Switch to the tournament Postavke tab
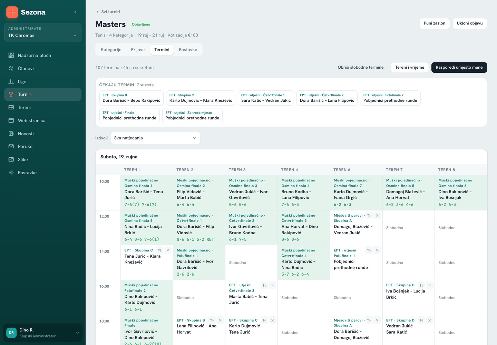The image size is (497, 345). point(188,50)
